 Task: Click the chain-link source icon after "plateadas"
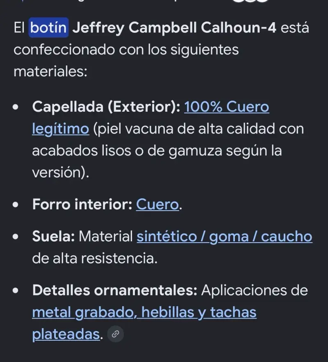coord(115,334)
